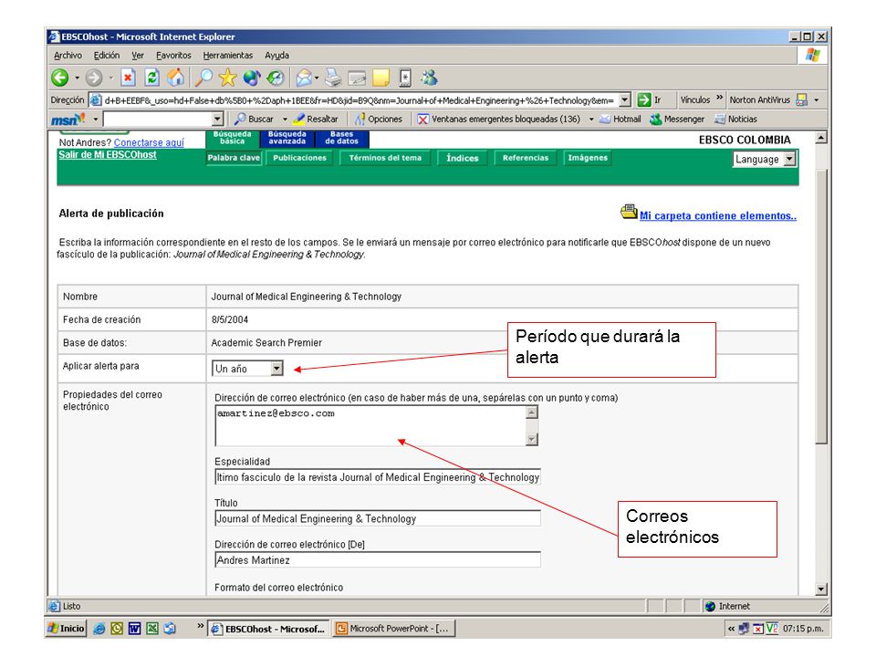Open Search with the magnifier toolbar icon
Screen dimensions: 876x657
pos(203,78)
